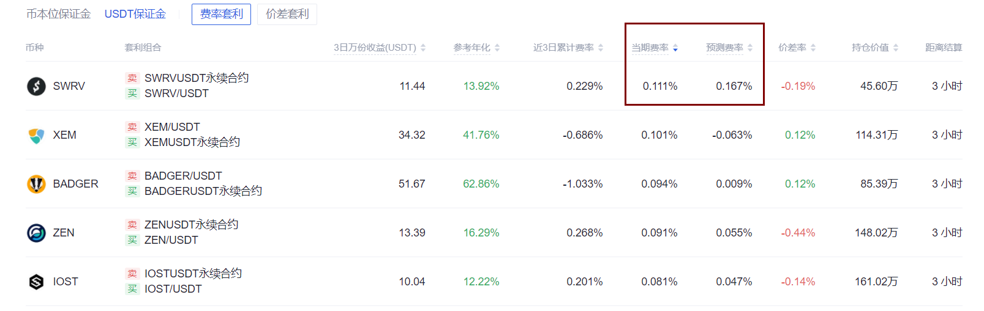The height and width of the screenshot is (311, 984).
Task: Click the 45.60万 position value
Action: (x=879, y=86)
